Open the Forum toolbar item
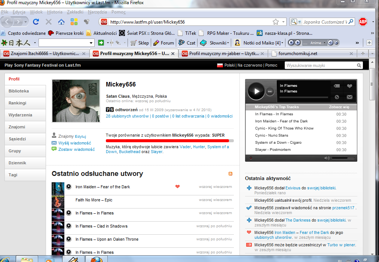Image resolution: width=379 pixels, height=262 pixels. tap(163, 43)
